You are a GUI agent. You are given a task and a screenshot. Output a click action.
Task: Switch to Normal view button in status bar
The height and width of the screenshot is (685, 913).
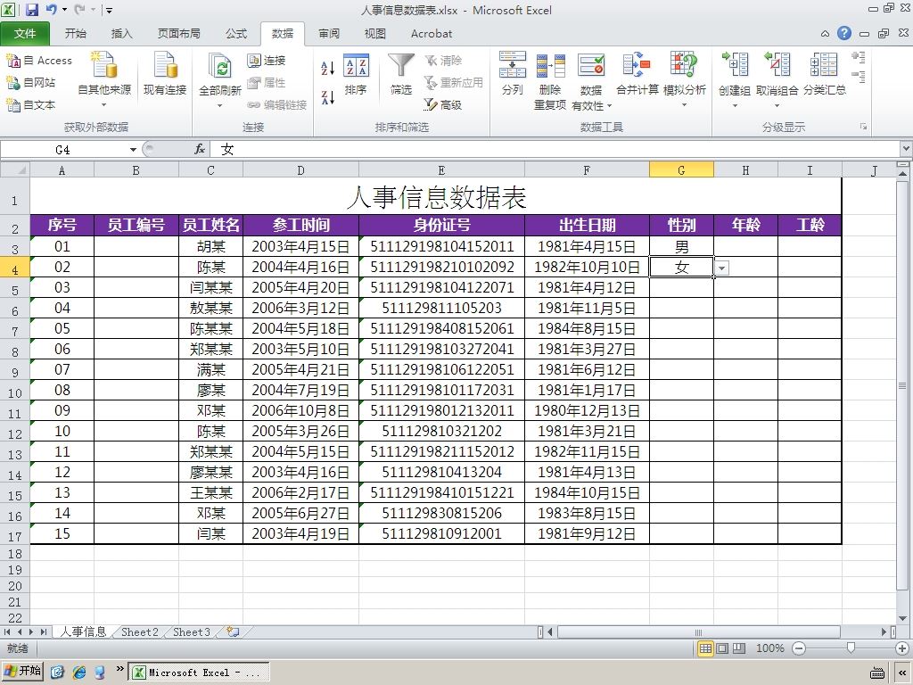point(705,648)
